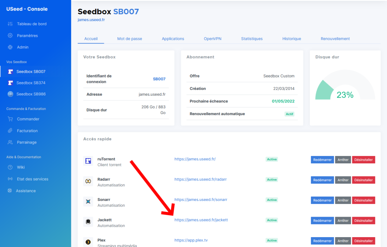Click the Admin icon in sidebar
The image size is (387, 247).
pos(10,47)
